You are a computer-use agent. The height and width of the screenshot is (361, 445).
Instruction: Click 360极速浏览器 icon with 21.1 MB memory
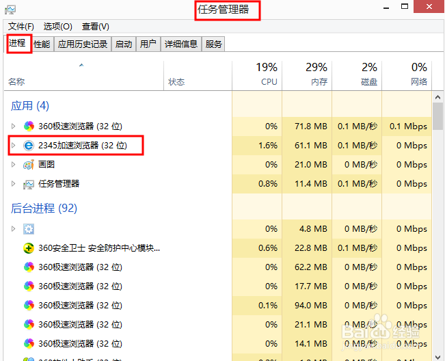29,324
